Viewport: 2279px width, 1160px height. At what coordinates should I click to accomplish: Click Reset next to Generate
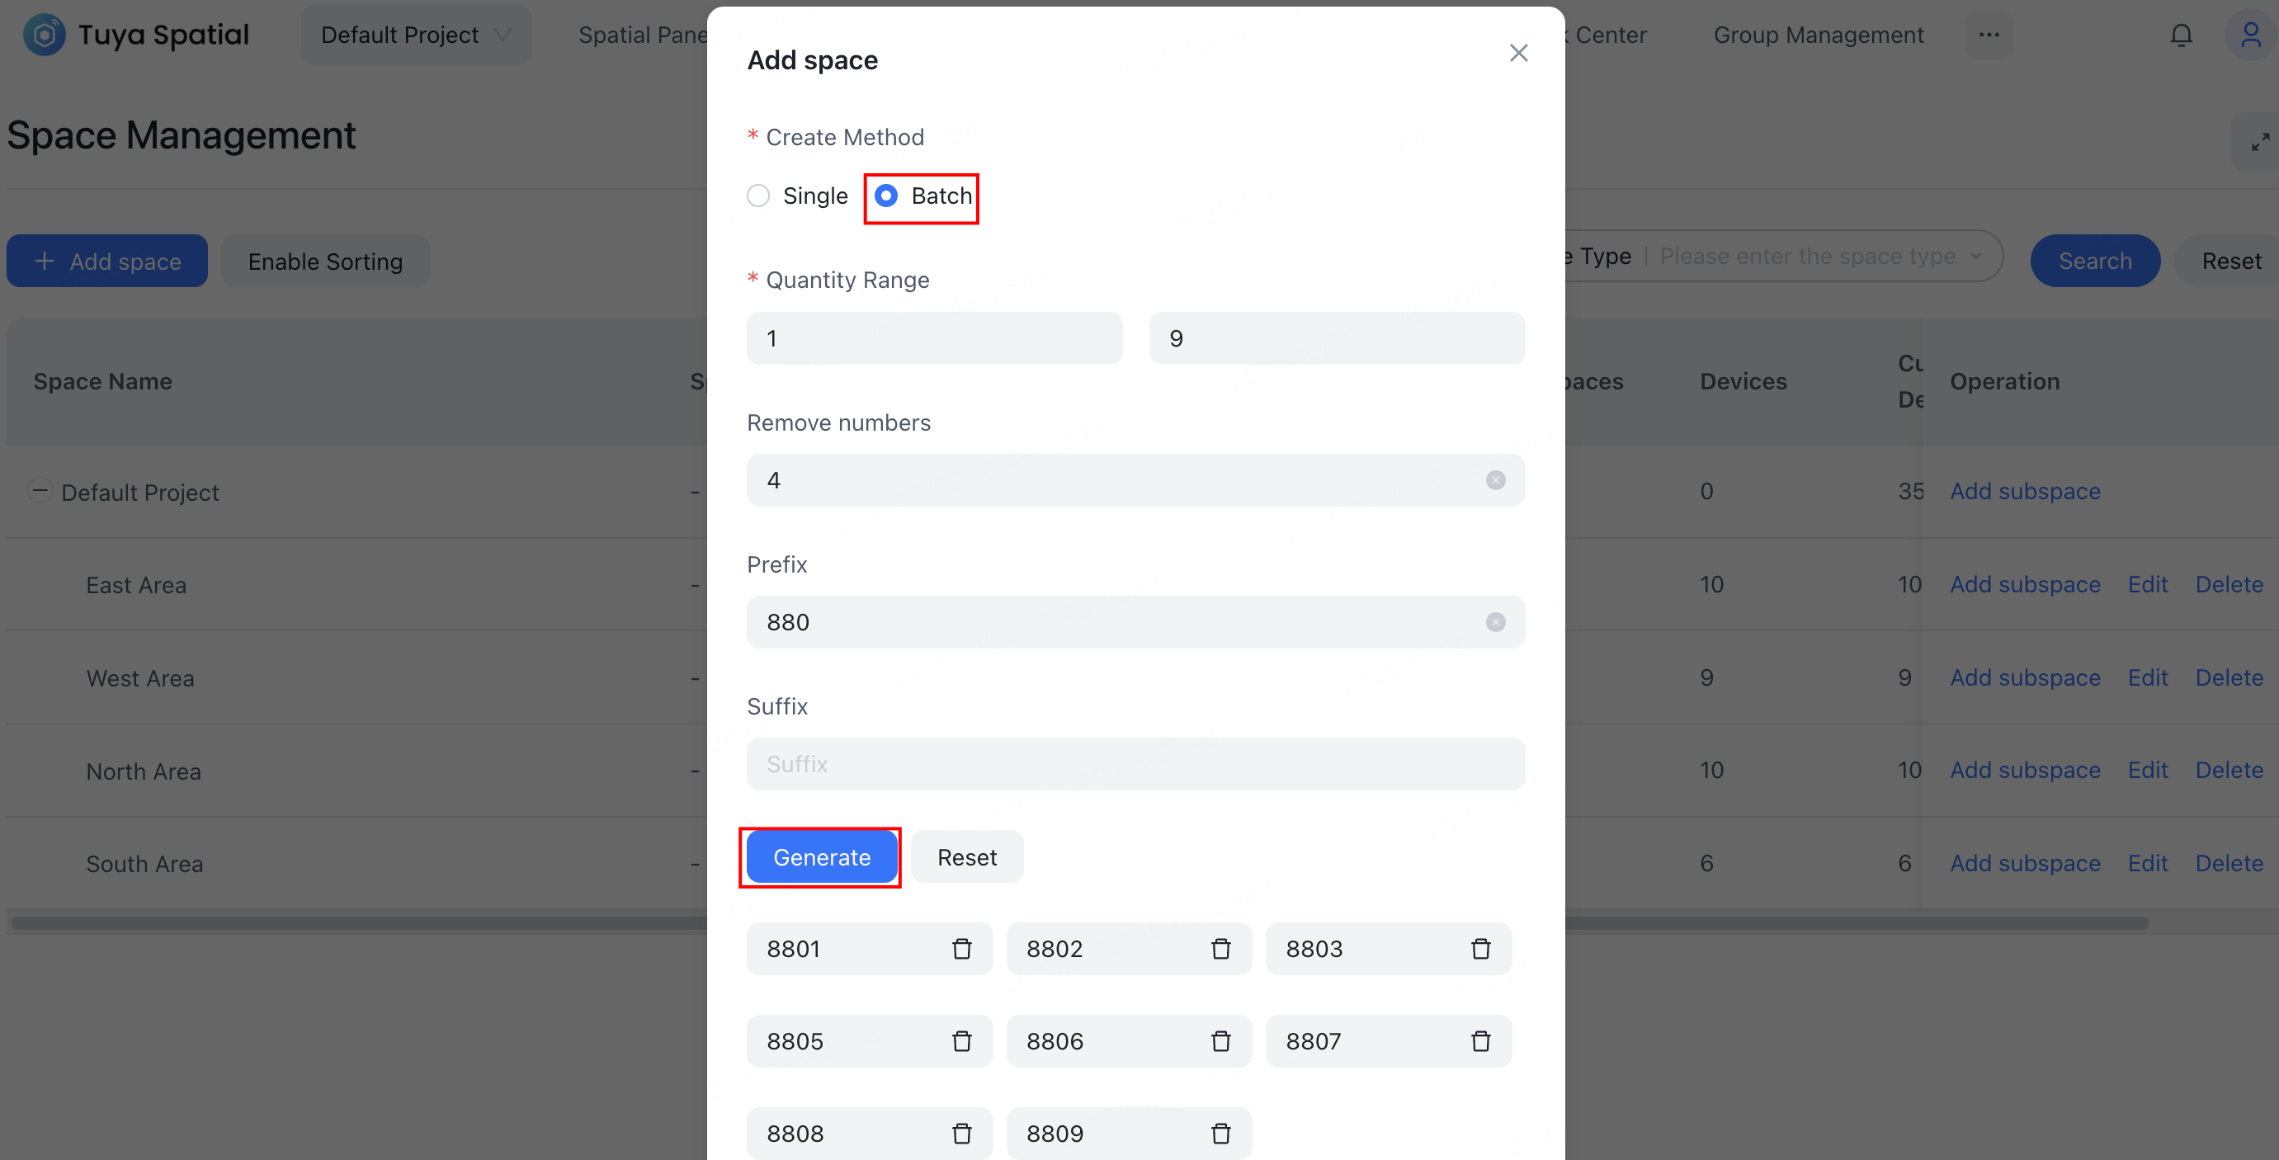(967, 857)
